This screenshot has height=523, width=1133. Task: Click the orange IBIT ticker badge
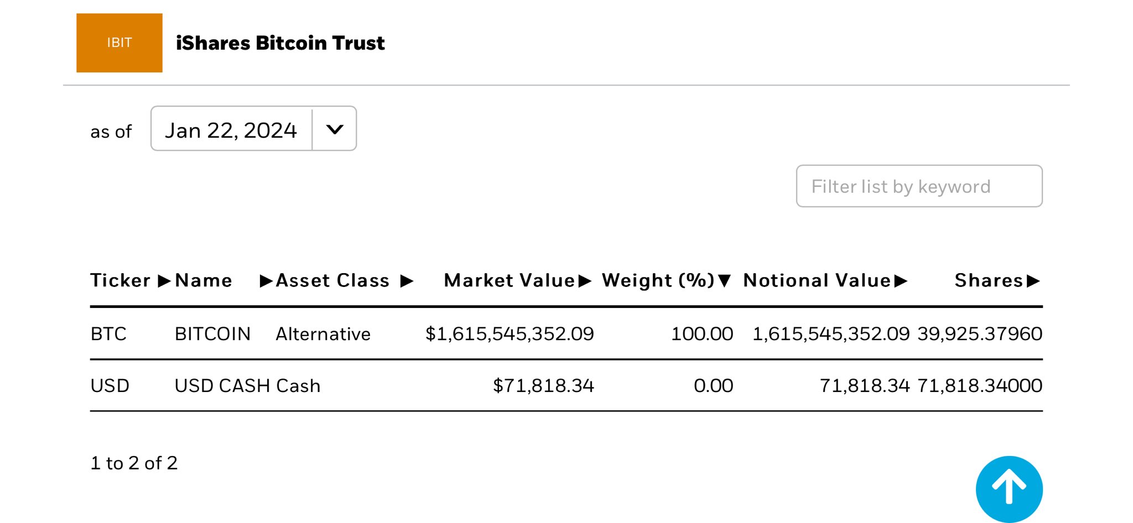(x=119, y=43)
